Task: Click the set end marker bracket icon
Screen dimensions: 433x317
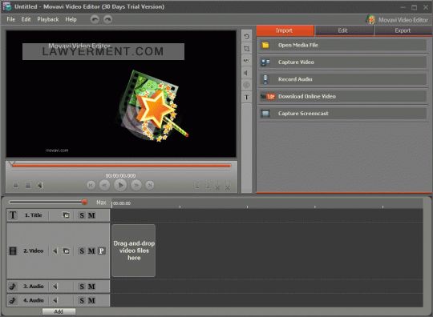Action: 208,186
